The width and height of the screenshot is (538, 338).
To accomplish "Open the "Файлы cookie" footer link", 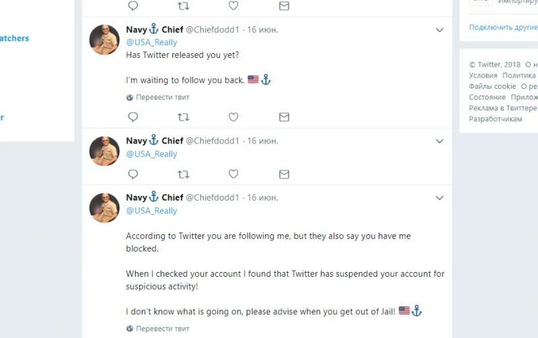I will pyautogui.click(x=492, y=86).
